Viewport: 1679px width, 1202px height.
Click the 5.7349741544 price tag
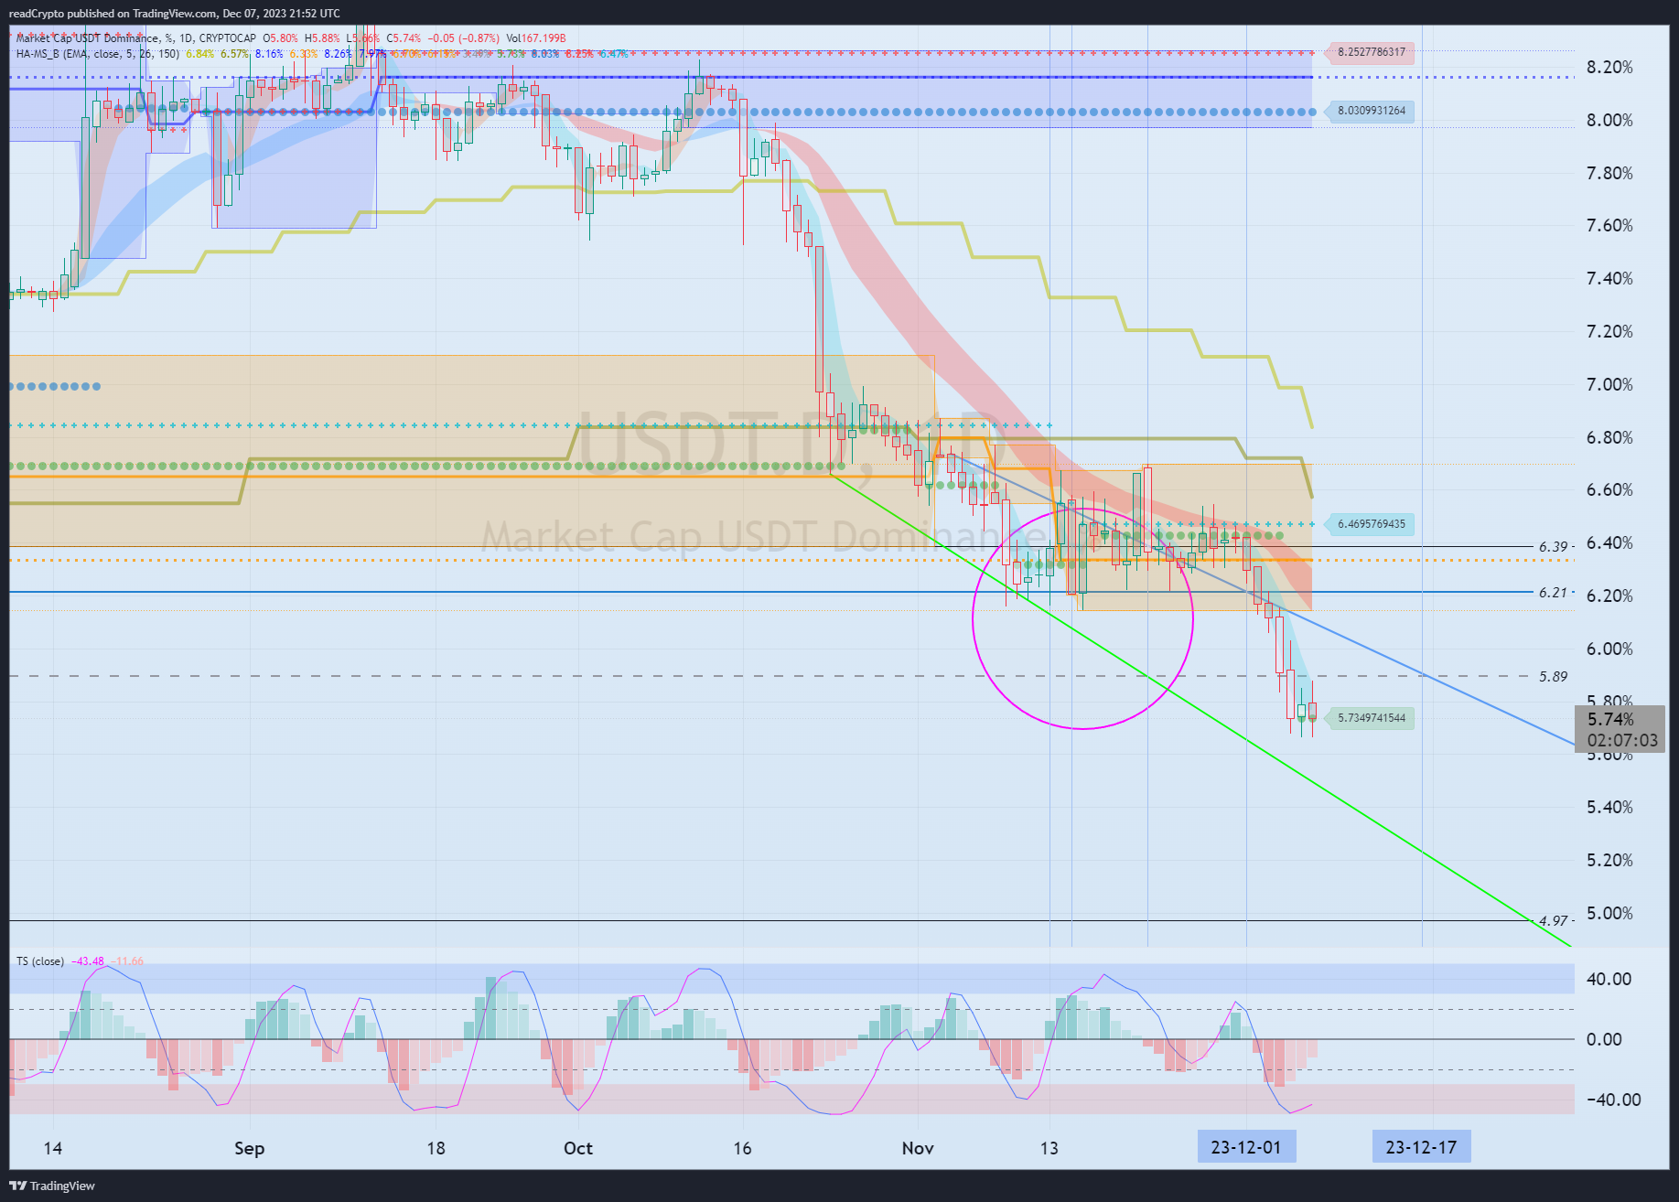coord(1371,718)
